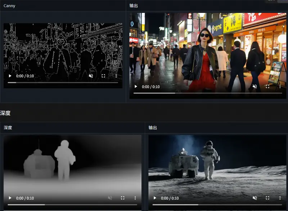Click the Canny panel label
Image resolution: width=288 pixels, height=211 pixels.
point(9,6)
